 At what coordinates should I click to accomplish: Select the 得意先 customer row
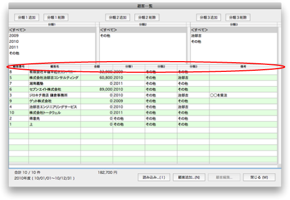pyautogui.click(x=143, y=118)
